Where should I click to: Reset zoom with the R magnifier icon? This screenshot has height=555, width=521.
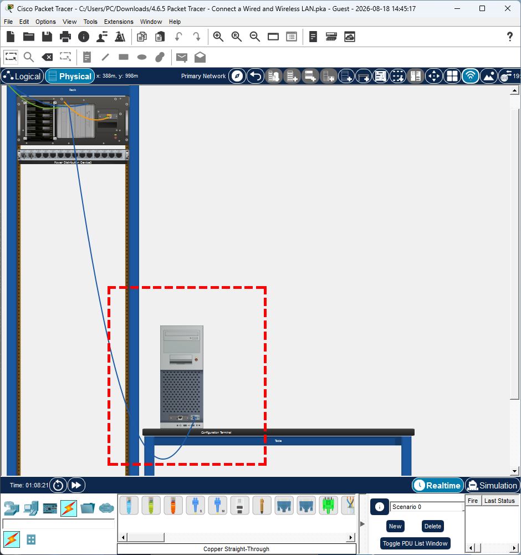[x=237, y=37]
